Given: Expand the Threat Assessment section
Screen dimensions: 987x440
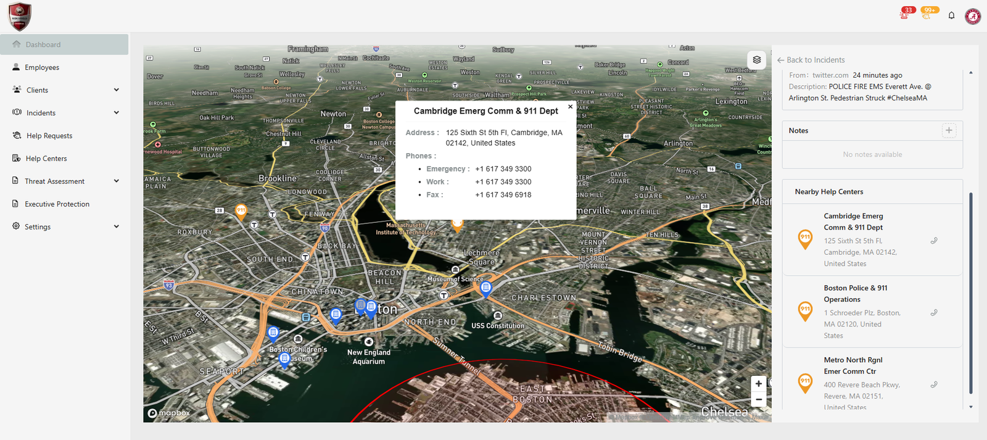Looking at the screenshot, I should [117, 181].
